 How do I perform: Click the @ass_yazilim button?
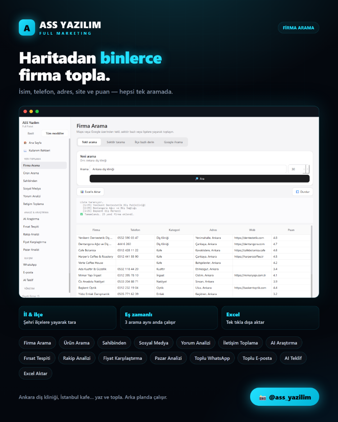(284, 397)
